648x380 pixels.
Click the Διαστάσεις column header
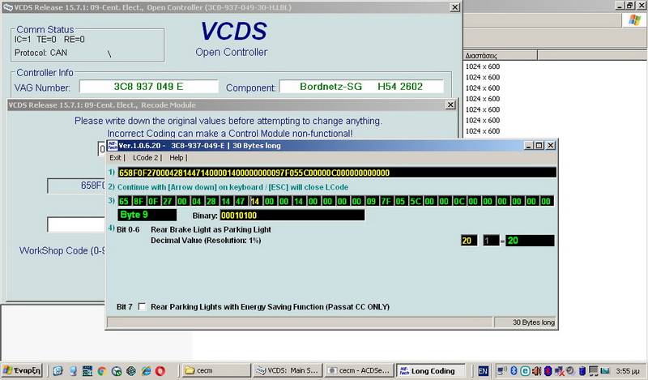[501, 55]
